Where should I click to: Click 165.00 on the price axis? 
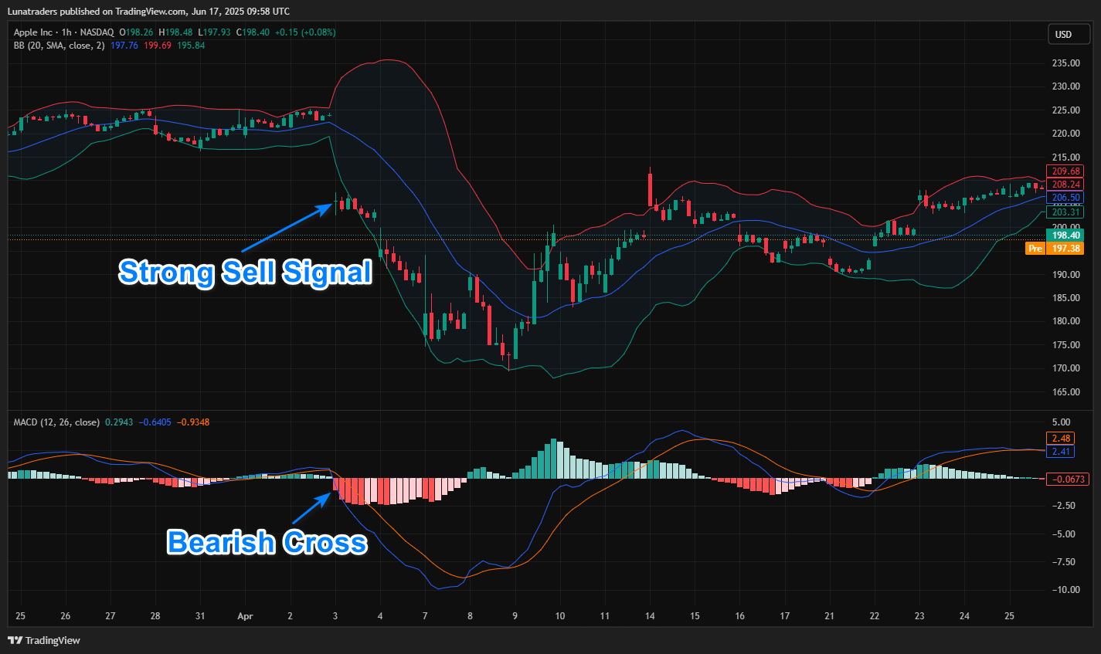point(1065,392)
